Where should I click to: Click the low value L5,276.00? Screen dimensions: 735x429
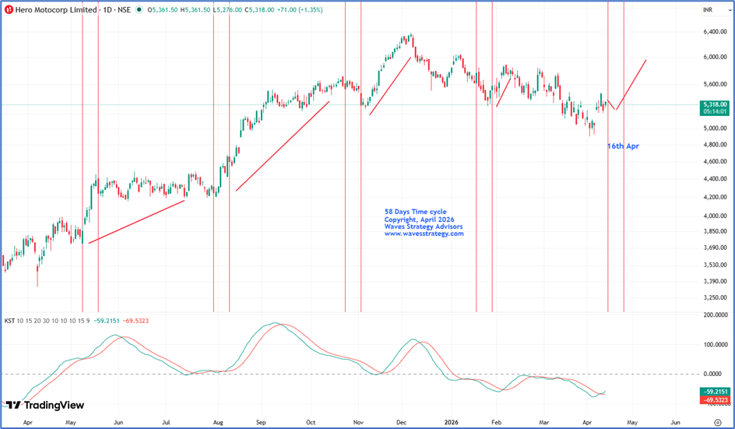[227, 10]
